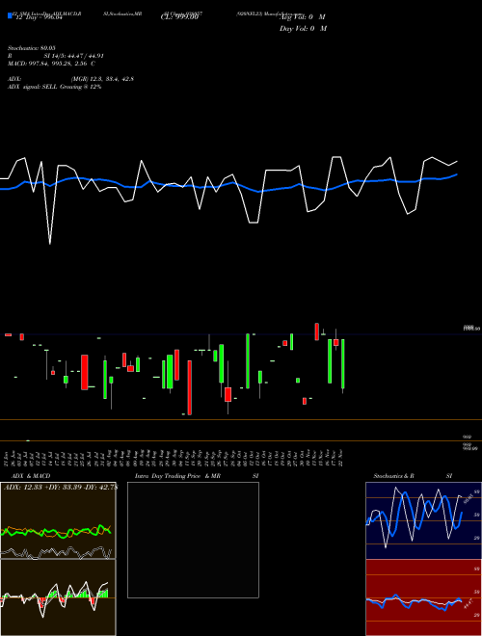Select the 'MACD: 997.84, 995.28, 2.56 C' line
This screenshot has height=636, width=482.
coord(51,64)
